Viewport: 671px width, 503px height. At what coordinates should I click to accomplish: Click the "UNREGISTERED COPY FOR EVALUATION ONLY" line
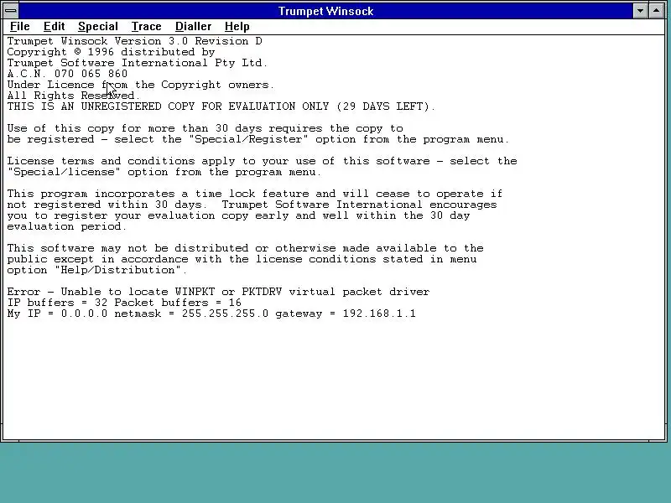click(x=221, y=106)
